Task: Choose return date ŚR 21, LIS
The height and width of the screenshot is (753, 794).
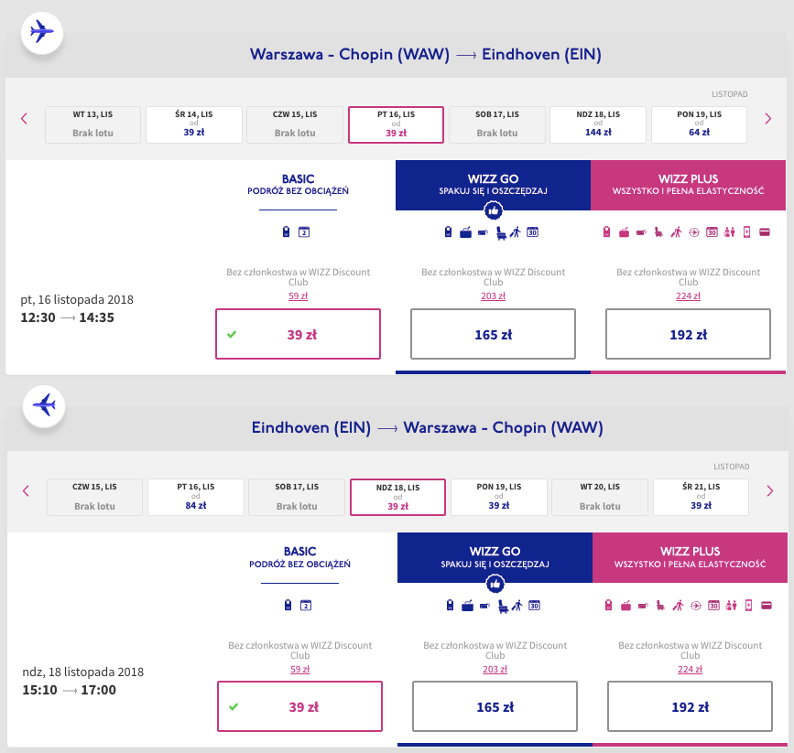Action: click(701, 497)
